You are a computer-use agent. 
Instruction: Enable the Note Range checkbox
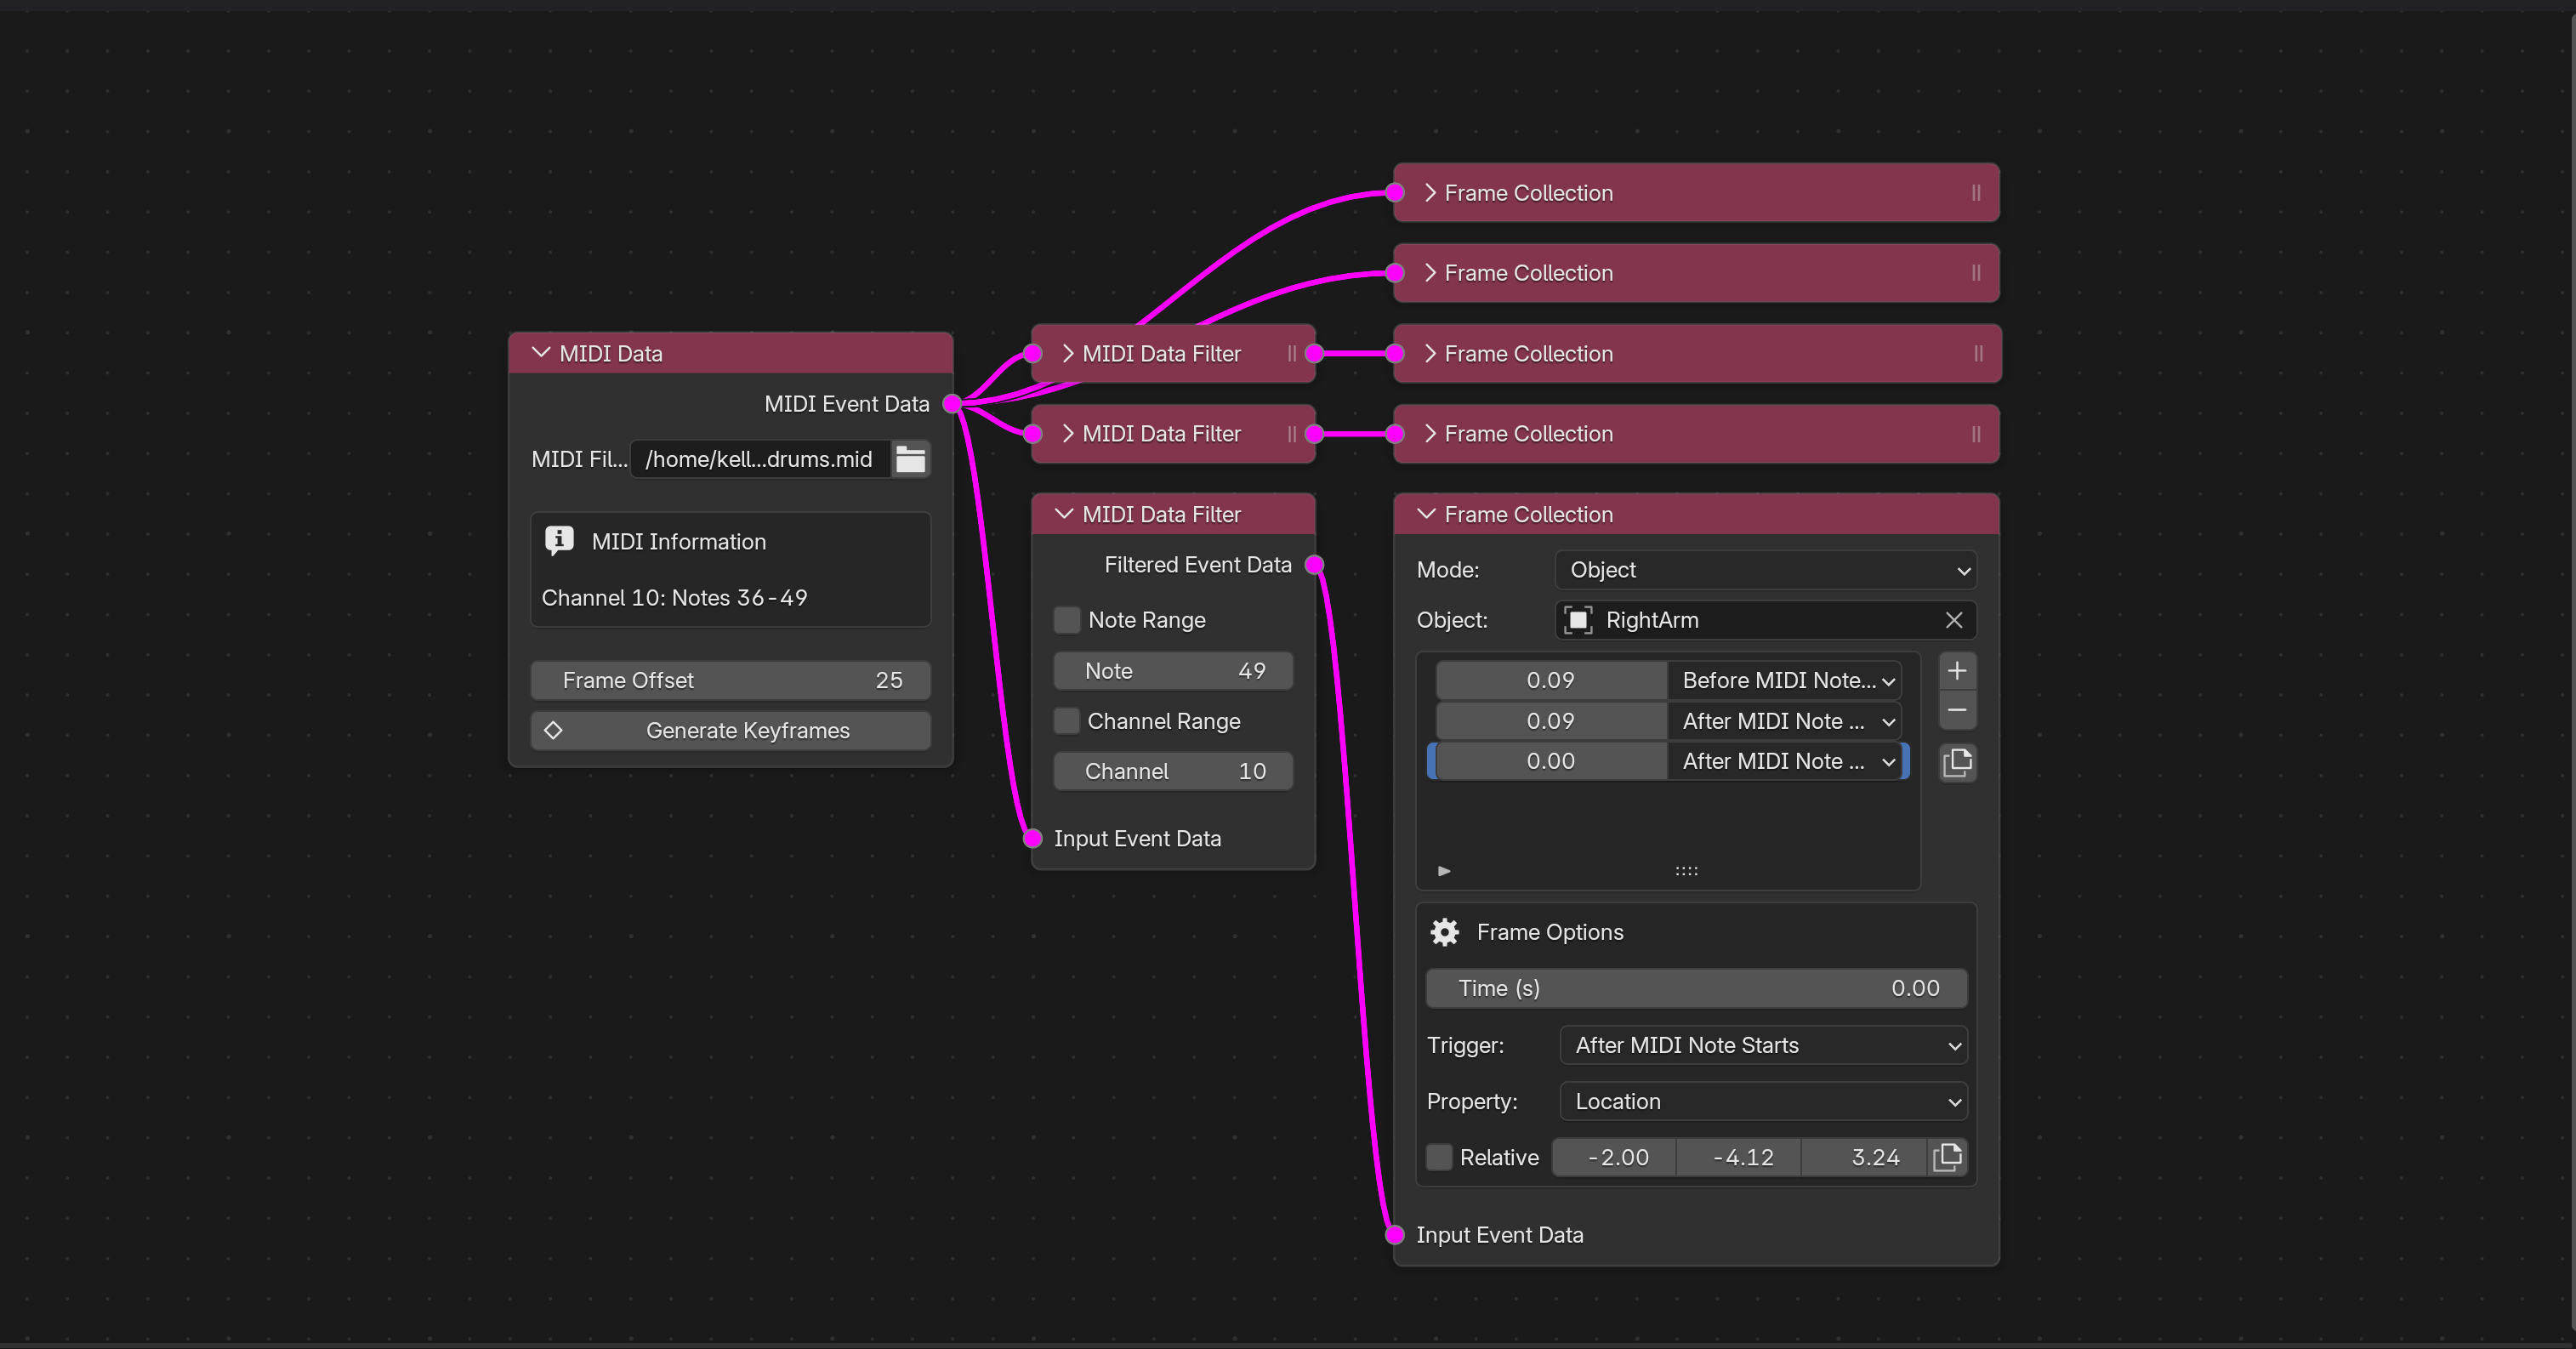1067,620
